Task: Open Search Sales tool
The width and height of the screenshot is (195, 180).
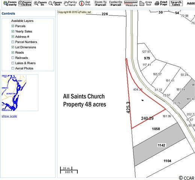Action: (176, 3)
